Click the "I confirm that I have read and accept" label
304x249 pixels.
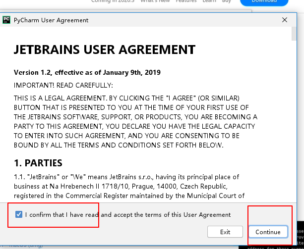[128, 214]
